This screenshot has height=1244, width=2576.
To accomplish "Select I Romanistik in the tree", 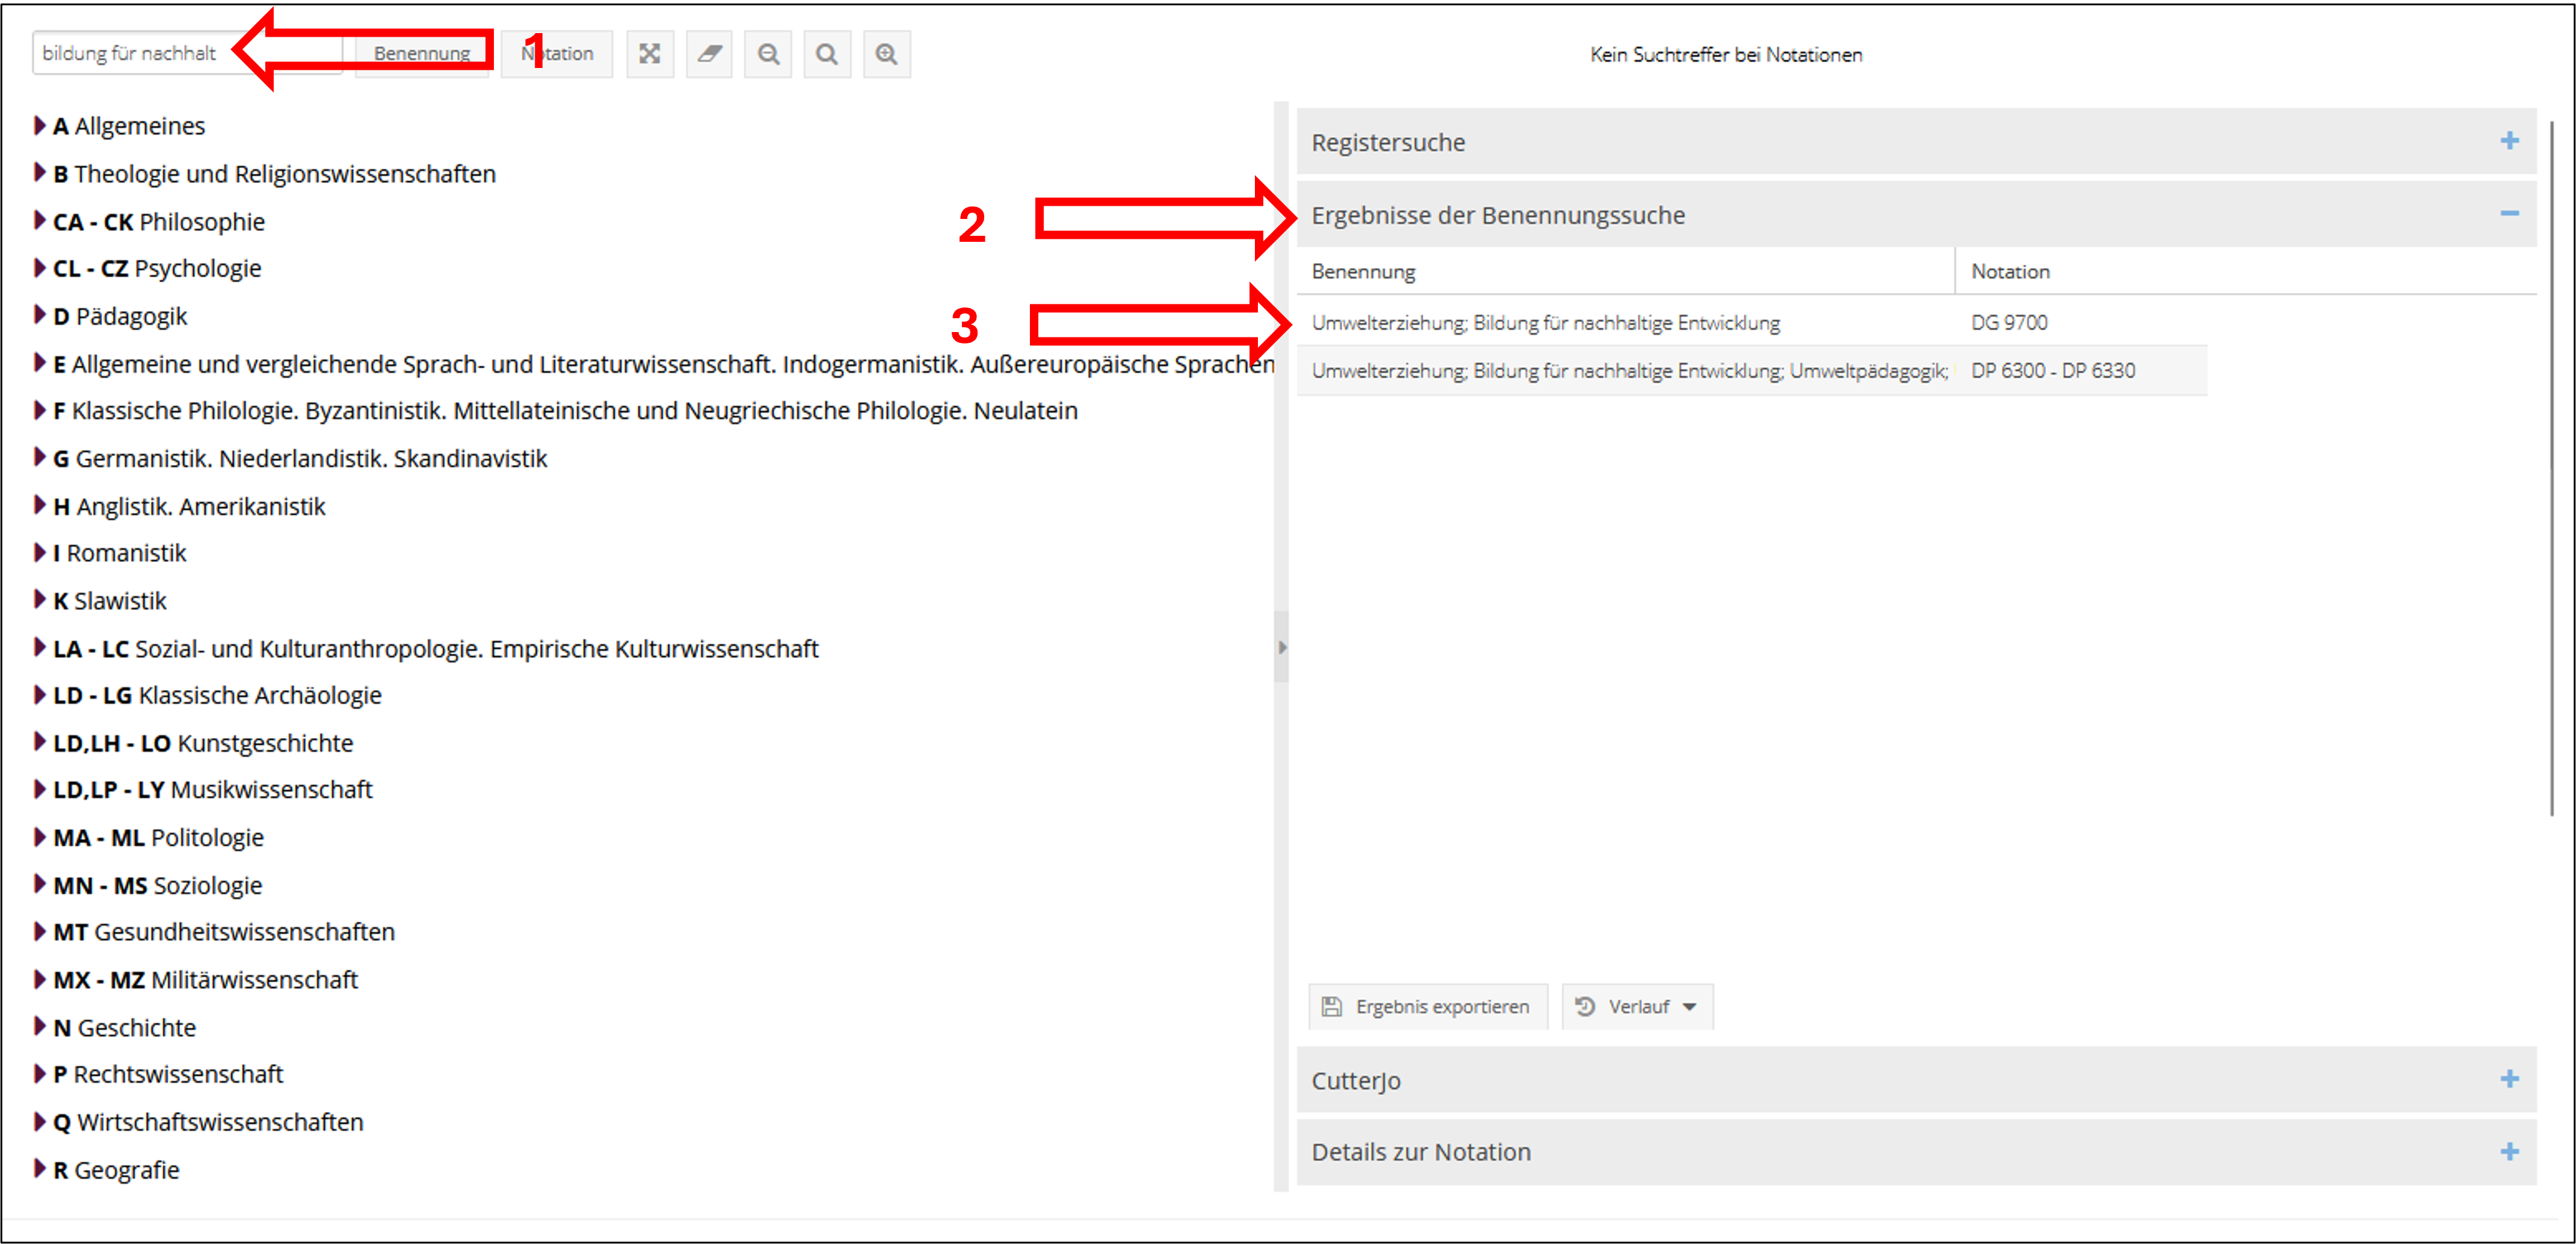I will click(x=120, y=553).
